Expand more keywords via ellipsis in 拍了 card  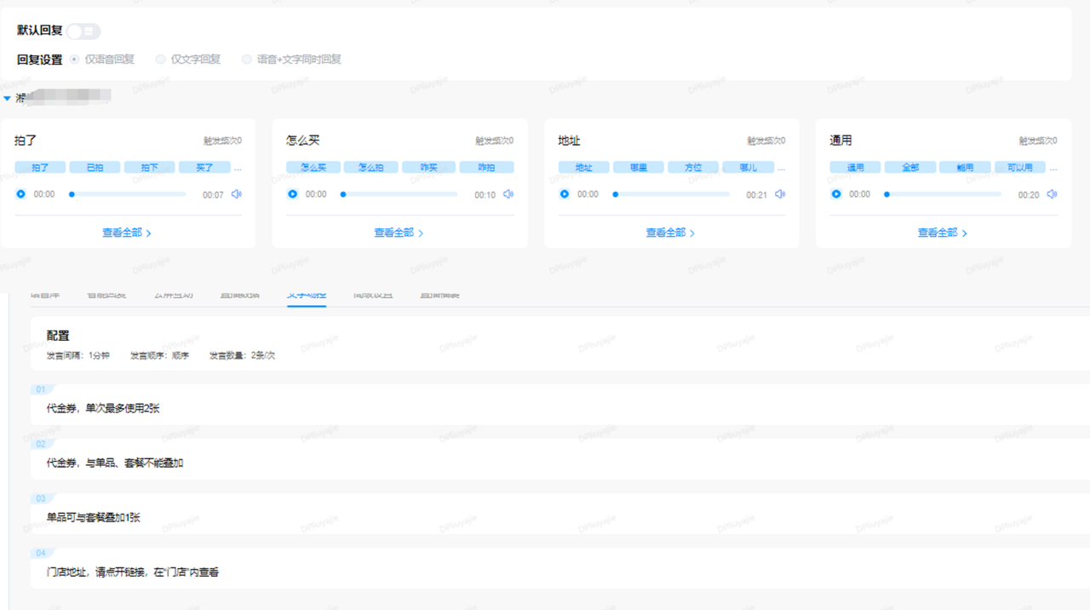tap(238, 168)
